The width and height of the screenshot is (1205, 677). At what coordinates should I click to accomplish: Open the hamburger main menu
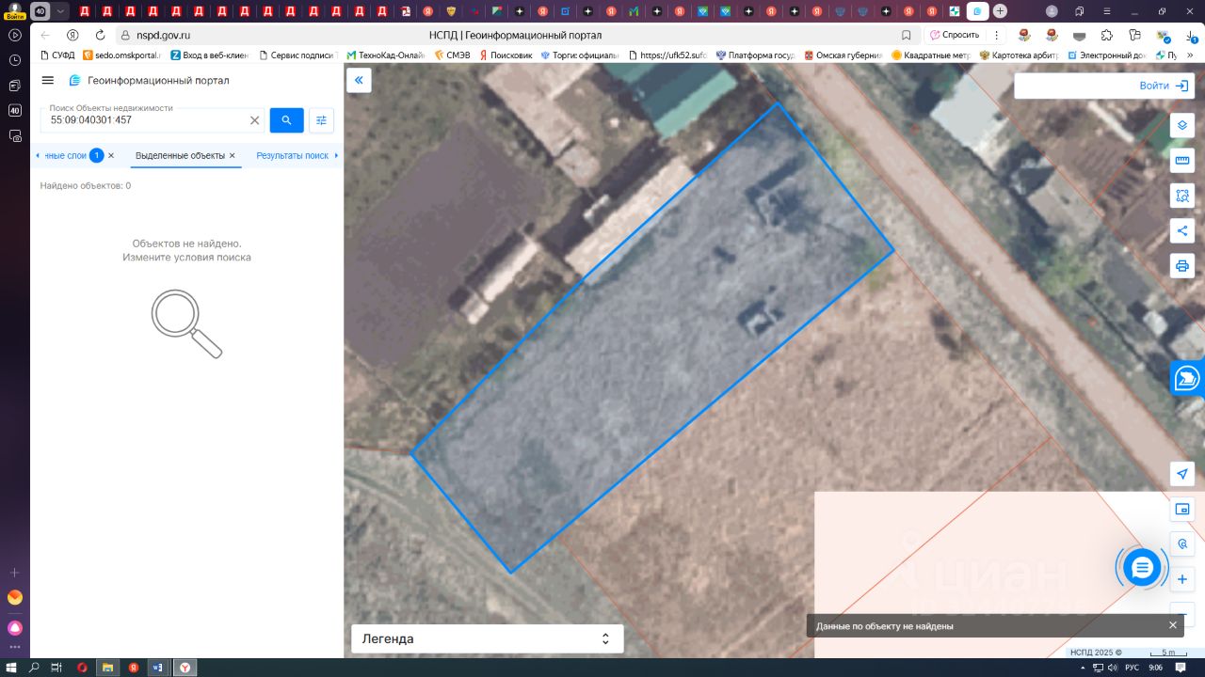48,81
